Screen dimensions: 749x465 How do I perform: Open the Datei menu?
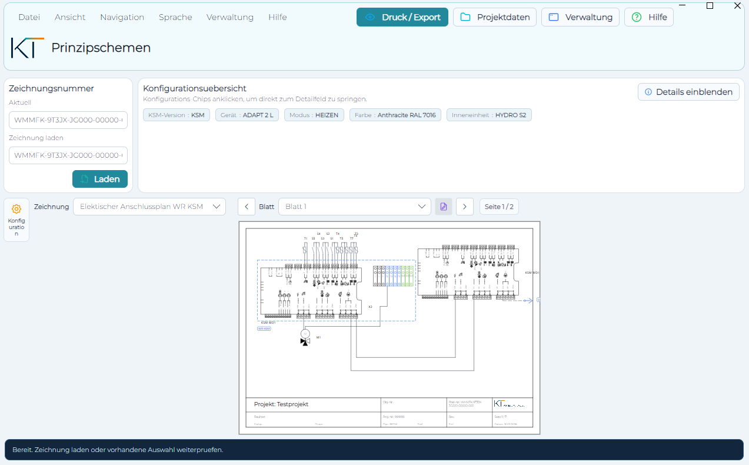pyautogui.click(x=29, y=17)
